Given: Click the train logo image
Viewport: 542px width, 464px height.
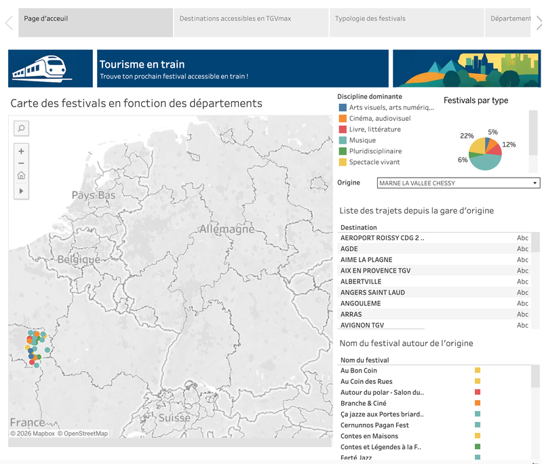Looking at the screenshot, I should click(x=50, y=69).
